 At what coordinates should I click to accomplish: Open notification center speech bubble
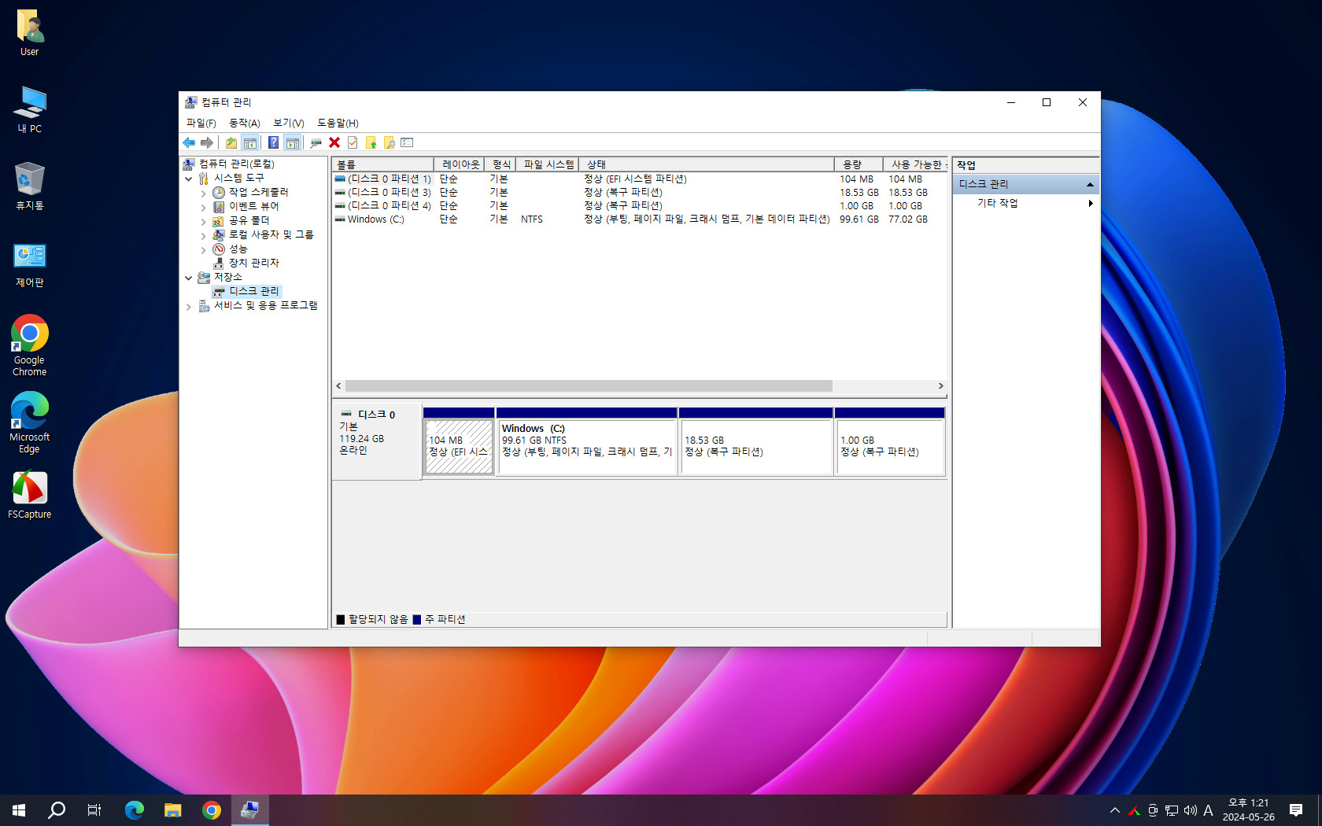click(x=1296, y=810)
